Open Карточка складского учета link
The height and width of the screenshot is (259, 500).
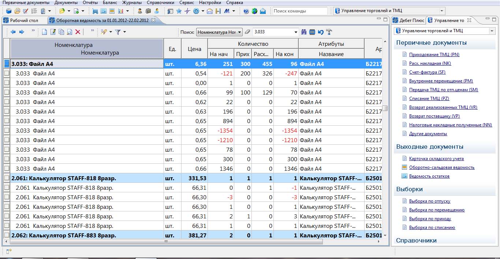click(436, 159)
